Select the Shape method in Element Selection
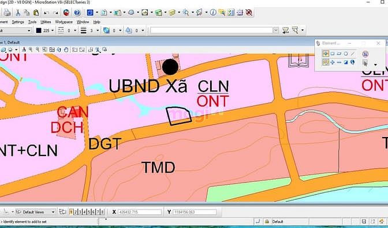 tap(339, 54)
